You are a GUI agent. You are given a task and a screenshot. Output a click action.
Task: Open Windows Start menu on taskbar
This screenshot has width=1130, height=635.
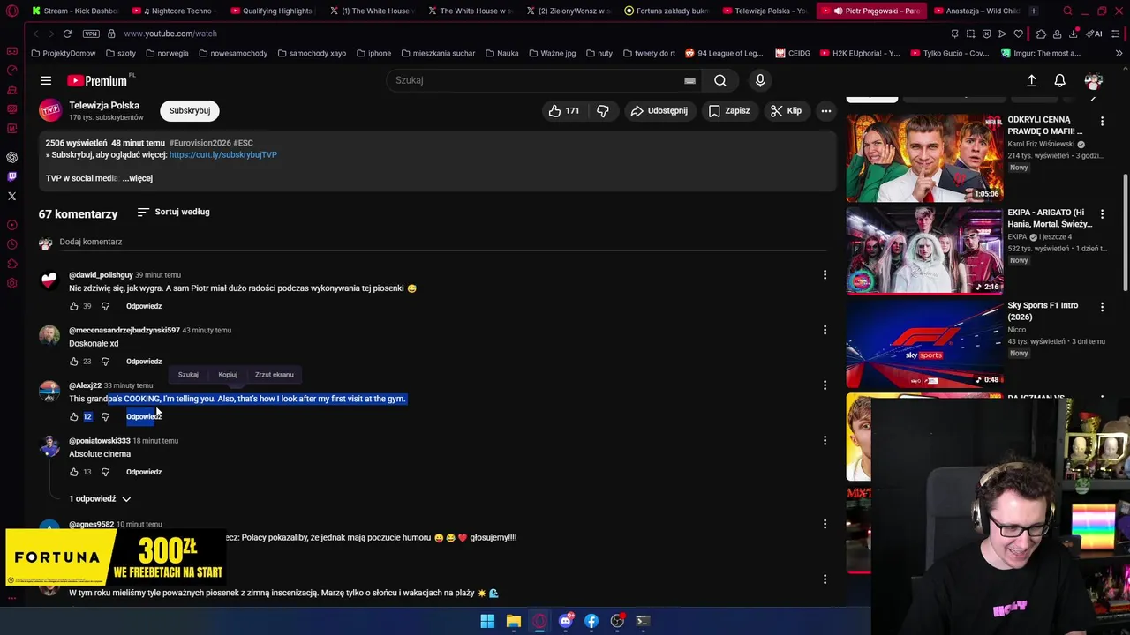[487, 621]
